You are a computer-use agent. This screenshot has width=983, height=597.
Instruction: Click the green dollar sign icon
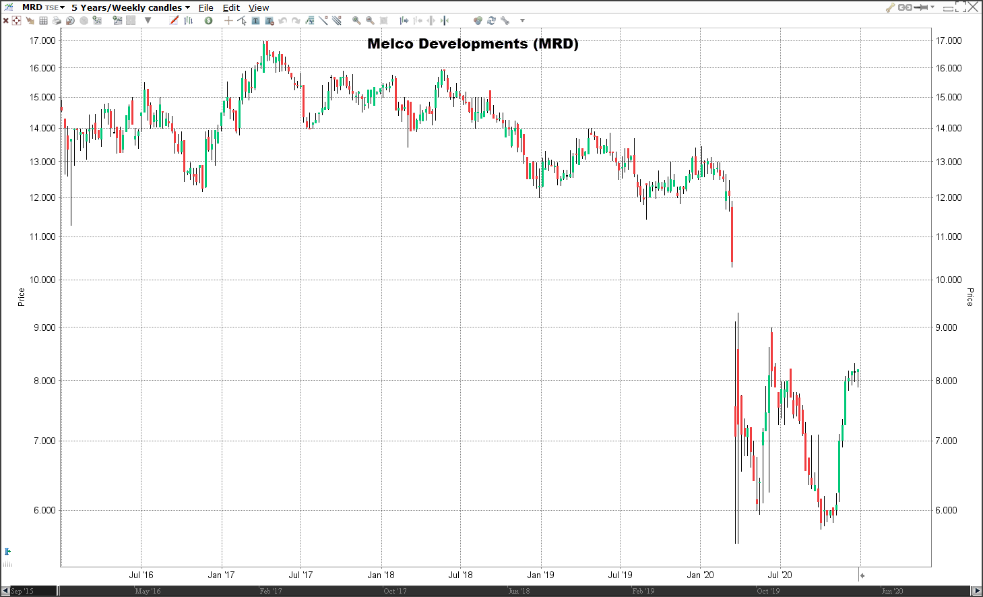[209, 20]
